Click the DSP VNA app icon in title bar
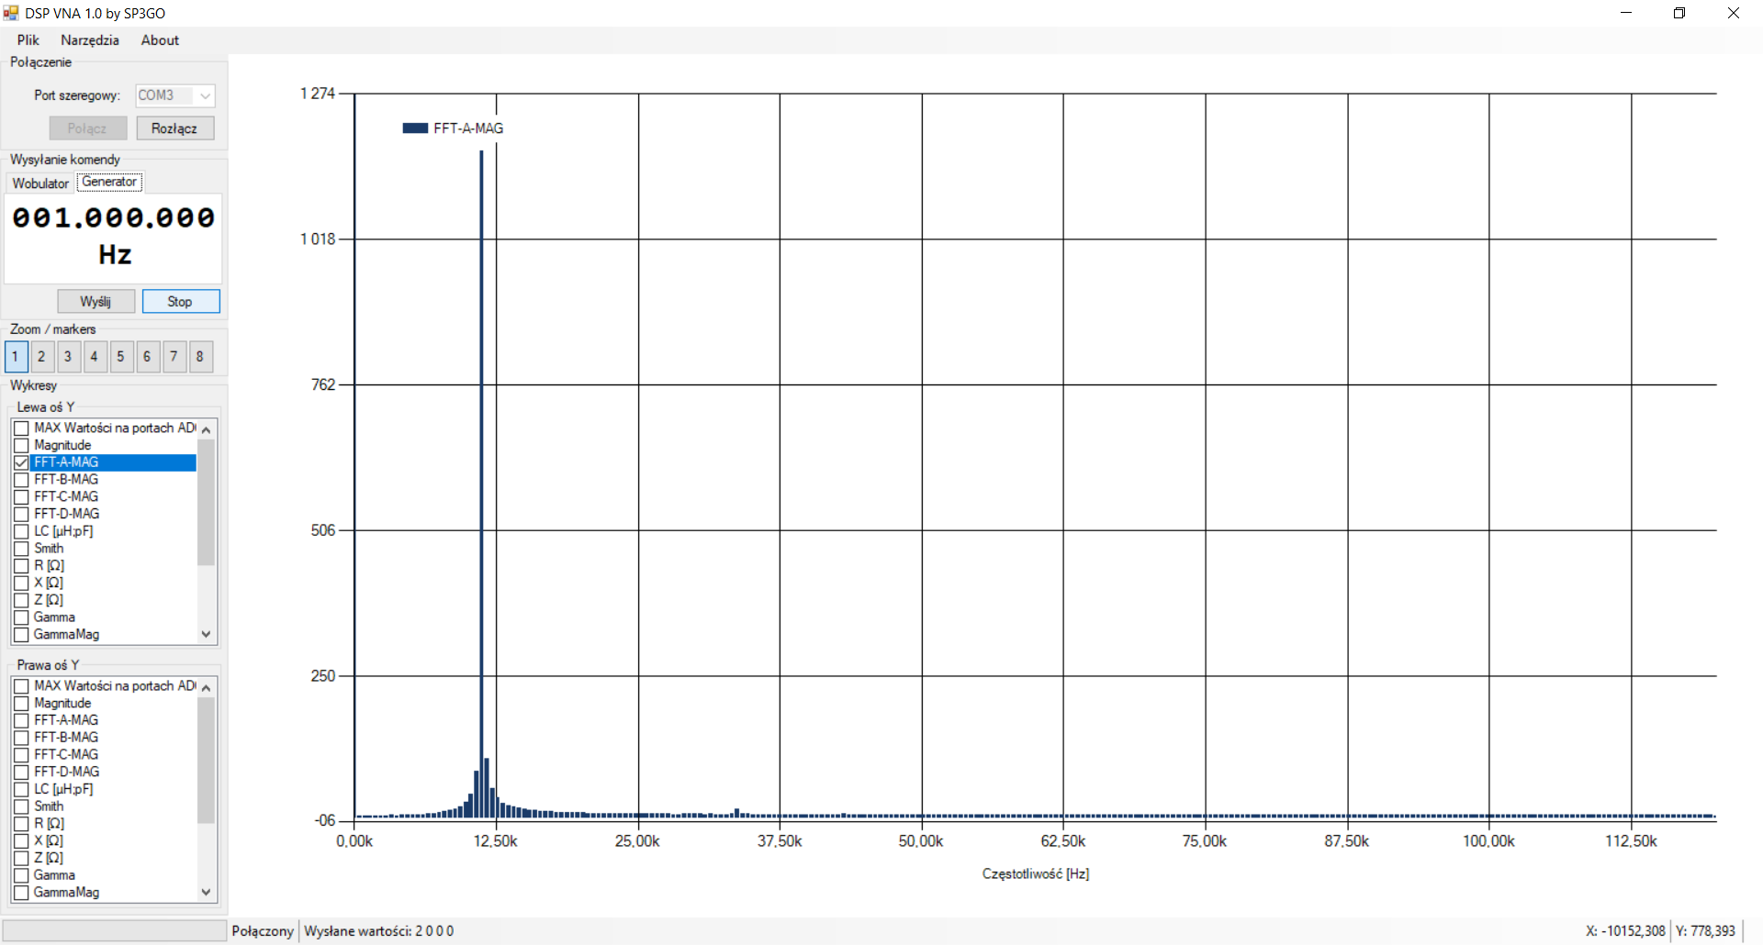The width and height of the screenshot is (1763, 945). [11, 13]
